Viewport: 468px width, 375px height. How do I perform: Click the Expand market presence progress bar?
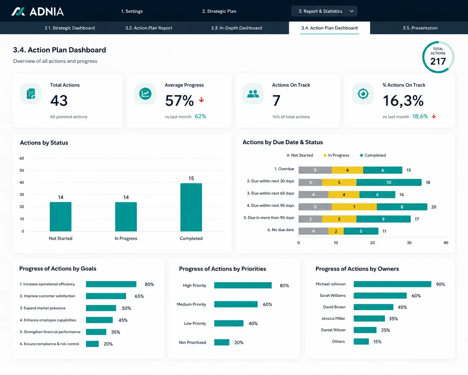tap(101, 308)
